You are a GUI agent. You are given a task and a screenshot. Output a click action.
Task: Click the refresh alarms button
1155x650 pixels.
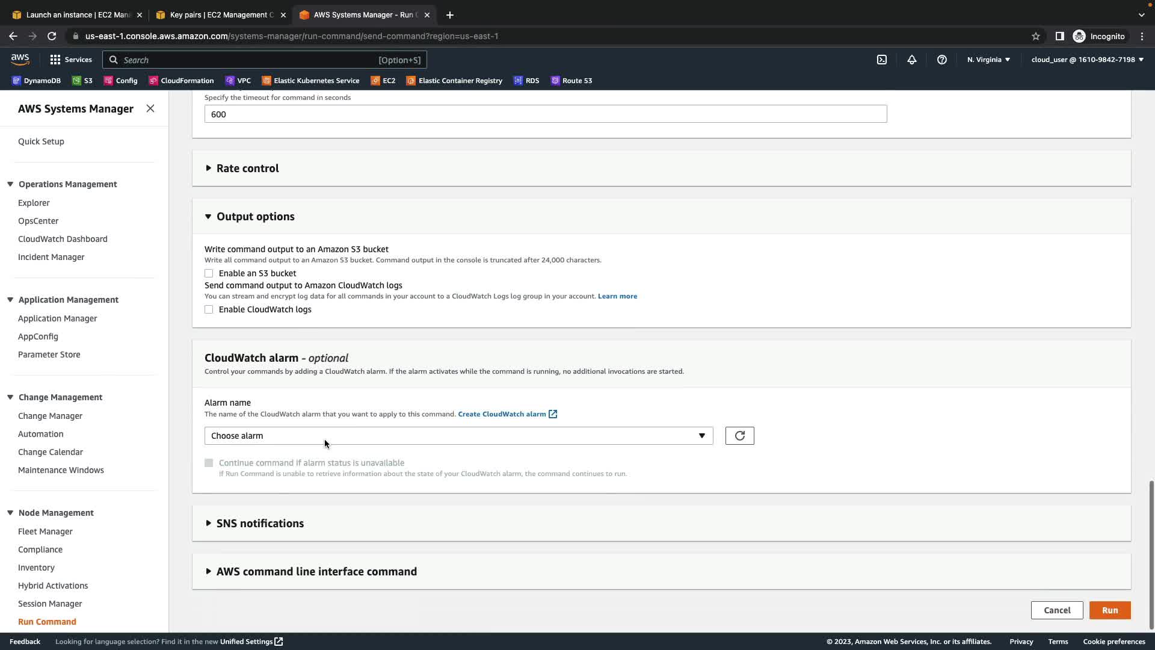pyautogui.click(x=739, y=436)
